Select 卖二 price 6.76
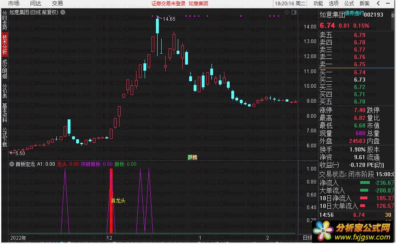The width and height of the screenshot is (397, 244). coord(360,57)
